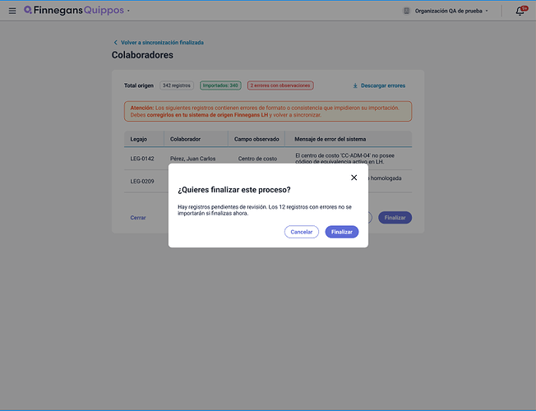
Task: Select the Importados: 340 badge
Action: (x=220, y=85)
